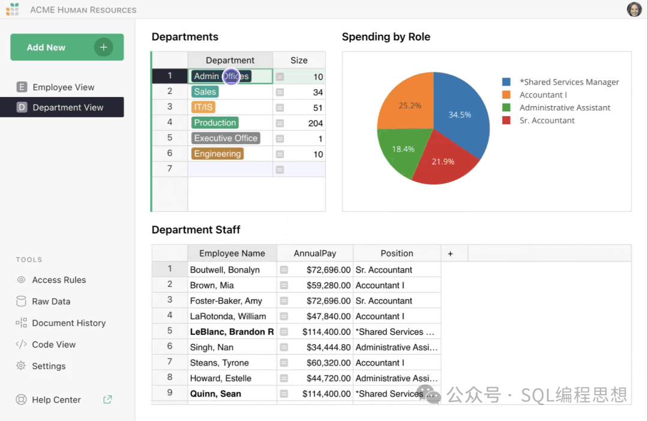Click the blue Shared Services Manager legend swatch
The image size is (648, 421).
[506, 82]
